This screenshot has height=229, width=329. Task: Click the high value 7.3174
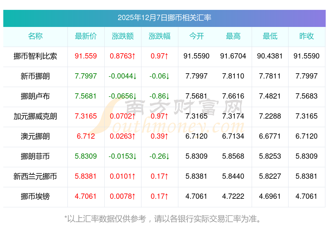click(x=233, y=116)
